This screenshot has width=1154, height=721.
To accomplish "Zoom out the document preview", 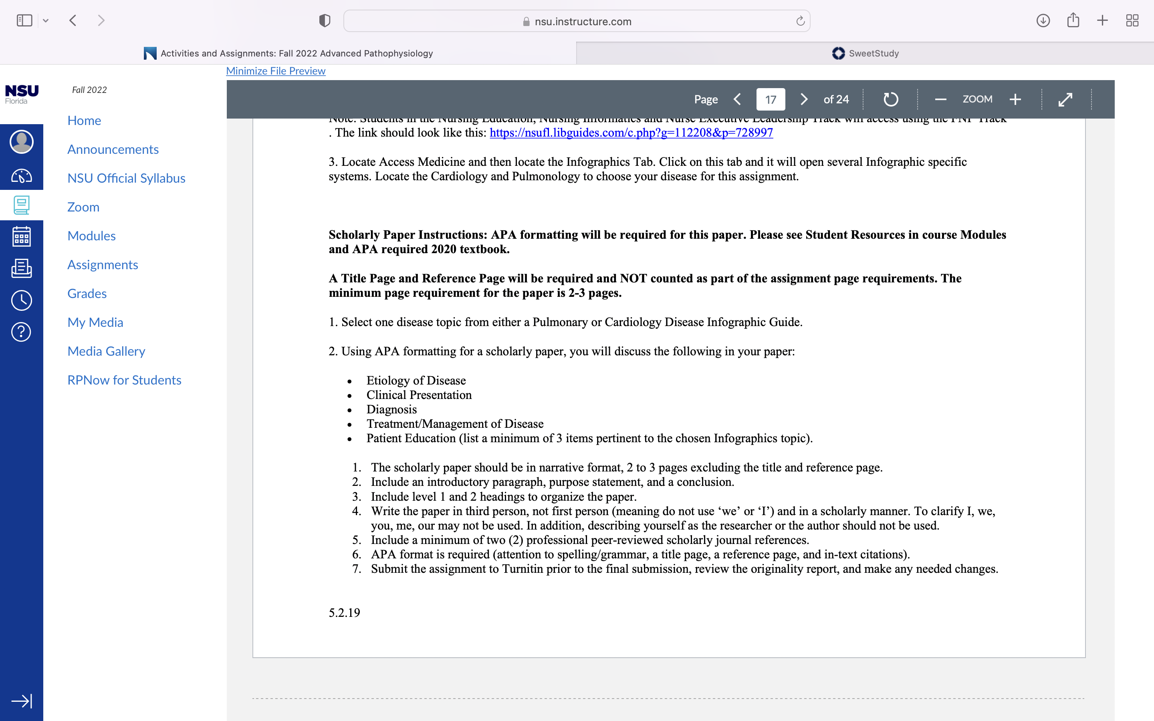I will [940, 99].
